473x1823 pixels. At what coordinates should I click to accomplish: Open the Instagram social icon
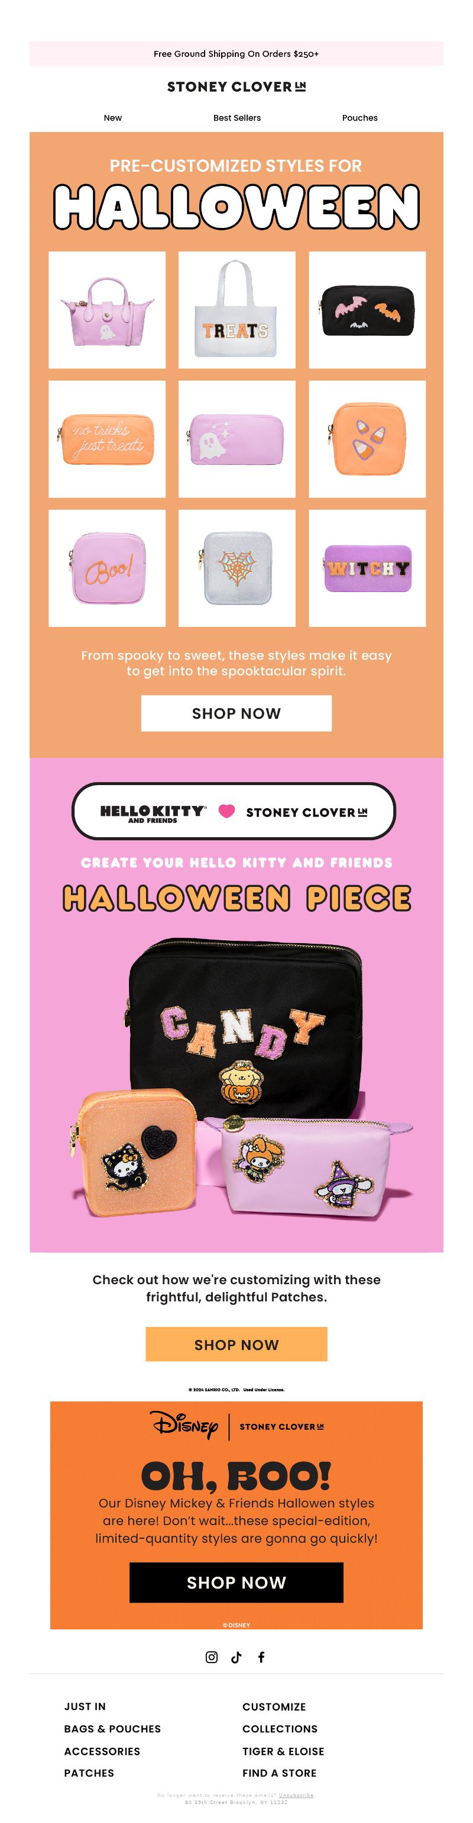pyautogui.click(x=212, y=1657)
